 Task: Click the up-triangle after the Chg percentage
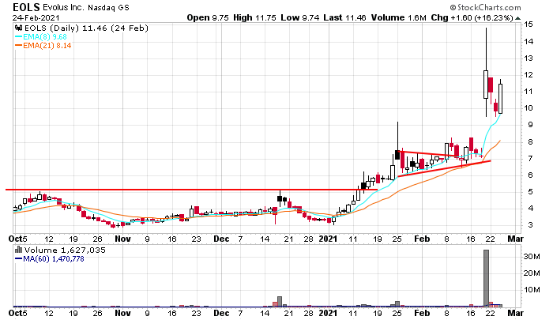point(517,18)
